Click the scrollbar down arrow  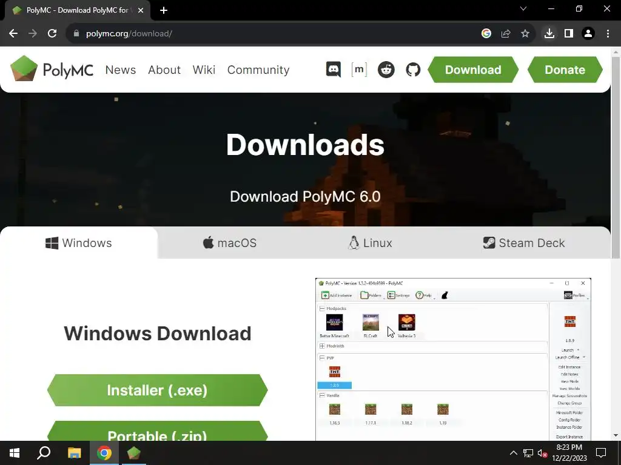point(616,436)
